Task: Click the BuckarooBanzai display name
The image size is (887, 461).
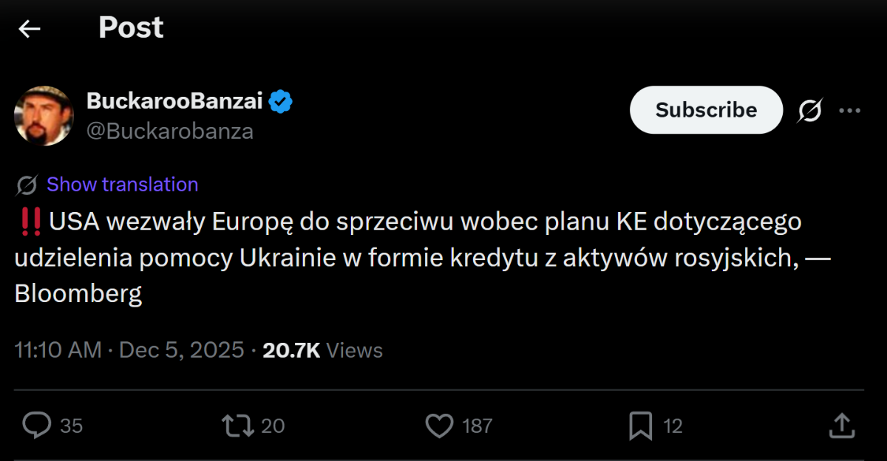Action: [174, 101]
